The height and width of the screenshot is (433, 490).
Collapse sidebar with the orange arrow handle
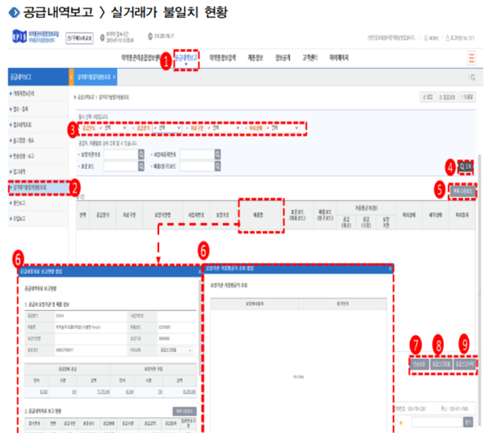click(72, 77)
